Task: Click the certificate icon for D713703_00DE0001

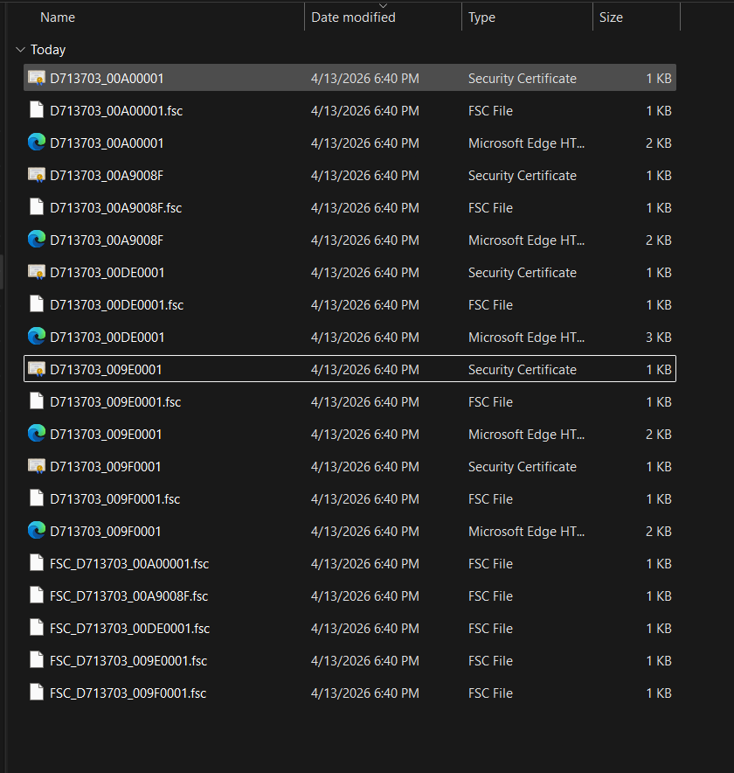Action: [x=37, y=273]
